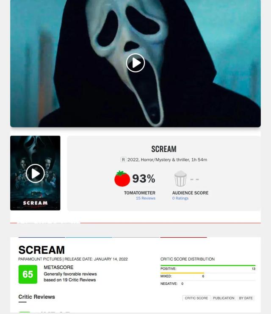This screenshot has width=271, height=314.
Task: Click the red tomato Tomatometer icon
Action: (122, 178)
